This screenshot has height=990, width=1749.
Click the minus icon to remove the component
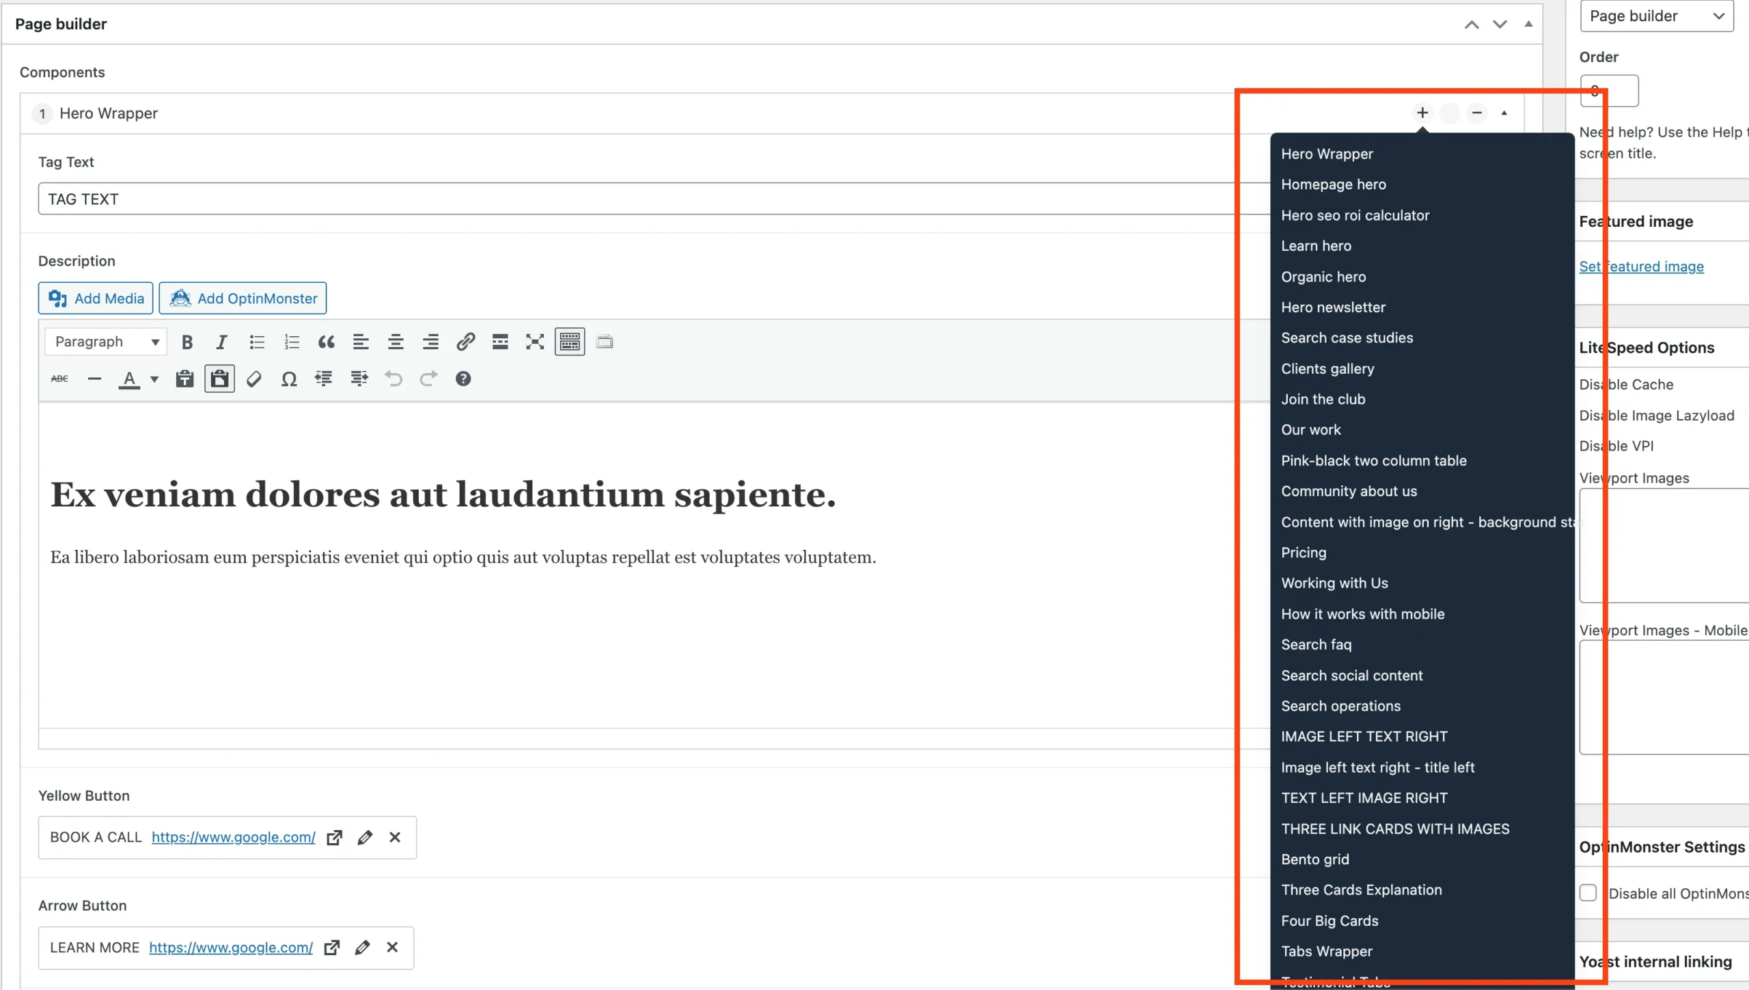click(1476, 113)
